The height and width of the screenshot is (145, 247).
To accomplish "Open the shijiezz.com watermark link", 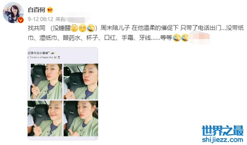I will pyautogui.click(x=223, y=139).
